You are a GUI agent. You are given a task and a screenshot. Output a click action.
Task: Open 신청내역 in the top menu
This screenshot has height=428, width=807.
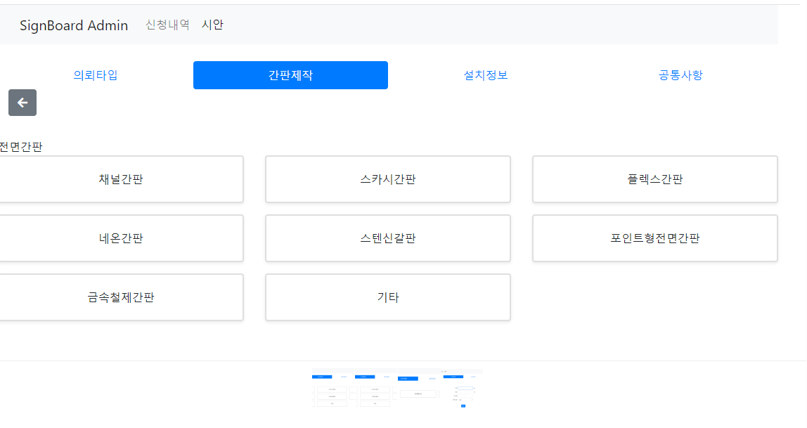tap(167, 24)
